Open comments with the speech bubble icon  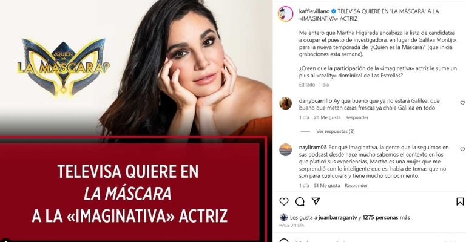click(300, 201)
